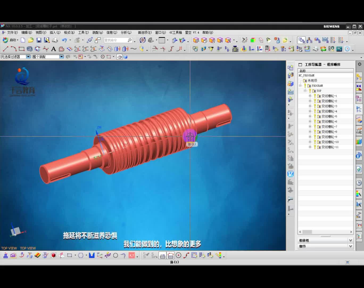The image size is (364, 288).
Task: Click the gear settings icon of the navigator
Action: 359,64
